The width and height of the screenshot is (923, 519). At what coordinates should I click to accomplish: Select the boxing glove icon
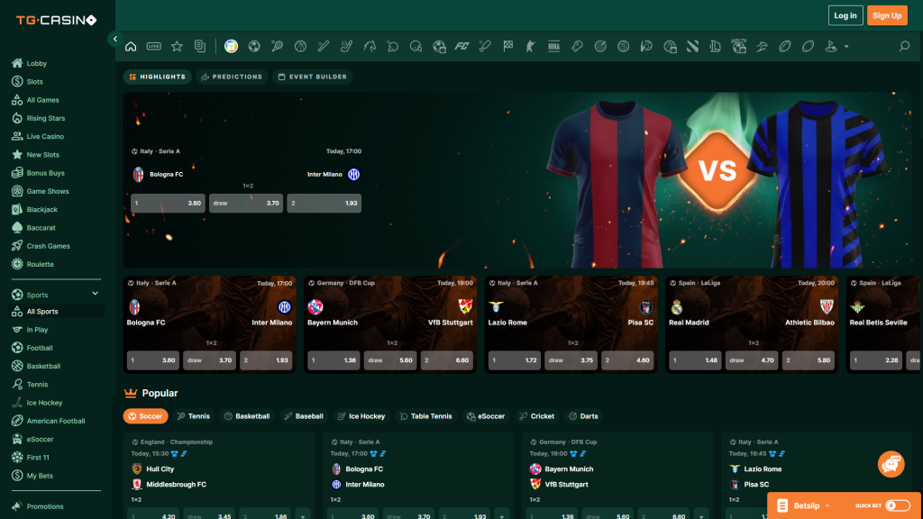[x=578, y=47]
